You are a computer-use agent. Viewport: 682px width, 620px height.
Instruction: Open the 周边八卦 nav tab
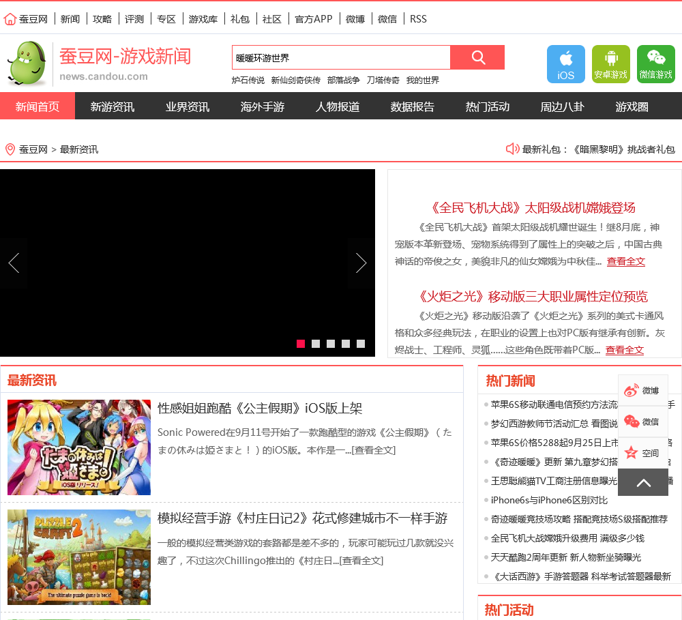point(563,106)
